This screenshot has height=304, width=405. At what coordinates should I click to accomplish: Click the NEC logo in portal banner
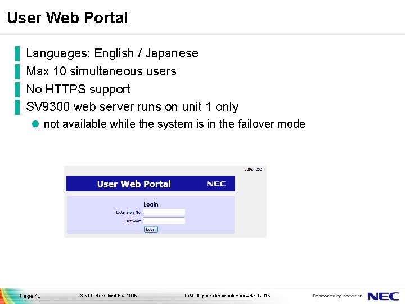click(216, 184)
